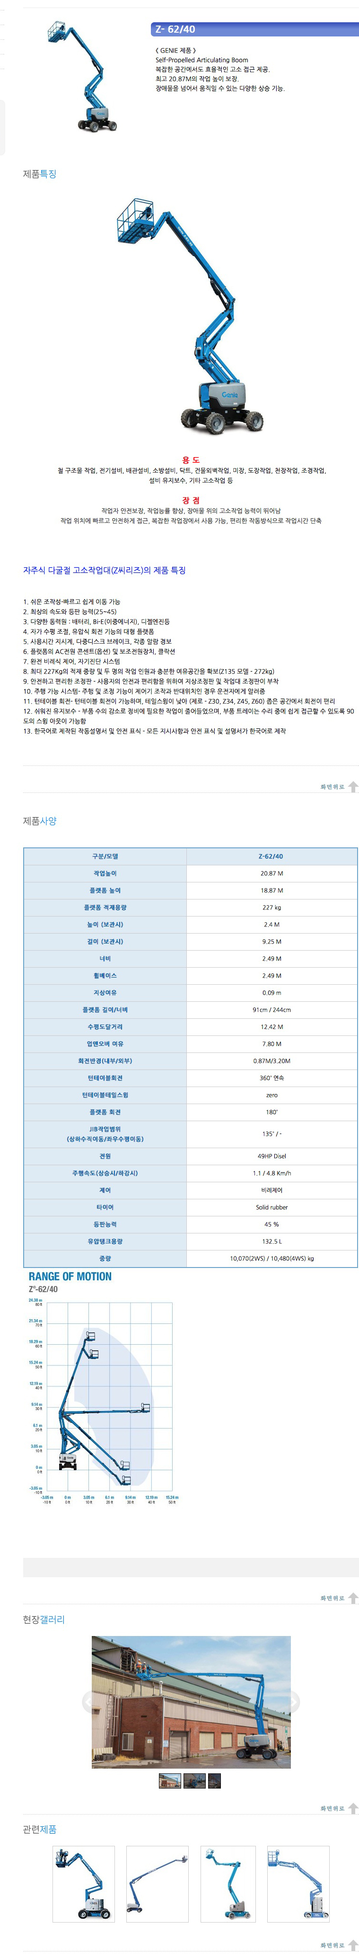The height and width of the screenshot is (1960, 359).
Task: Click the 구분/모델 table header cell
Action: tap(105, 856)
